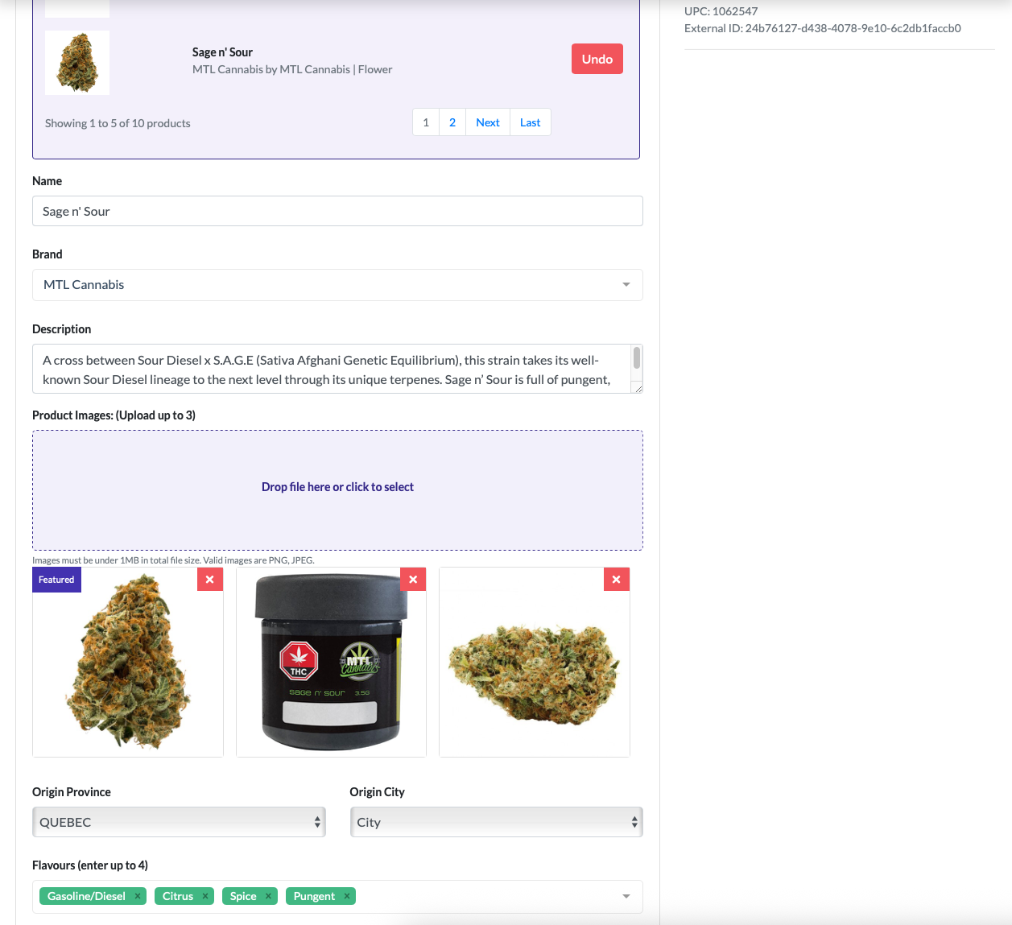
Task: Remove the Spice flavour tag
Action: 268,896
